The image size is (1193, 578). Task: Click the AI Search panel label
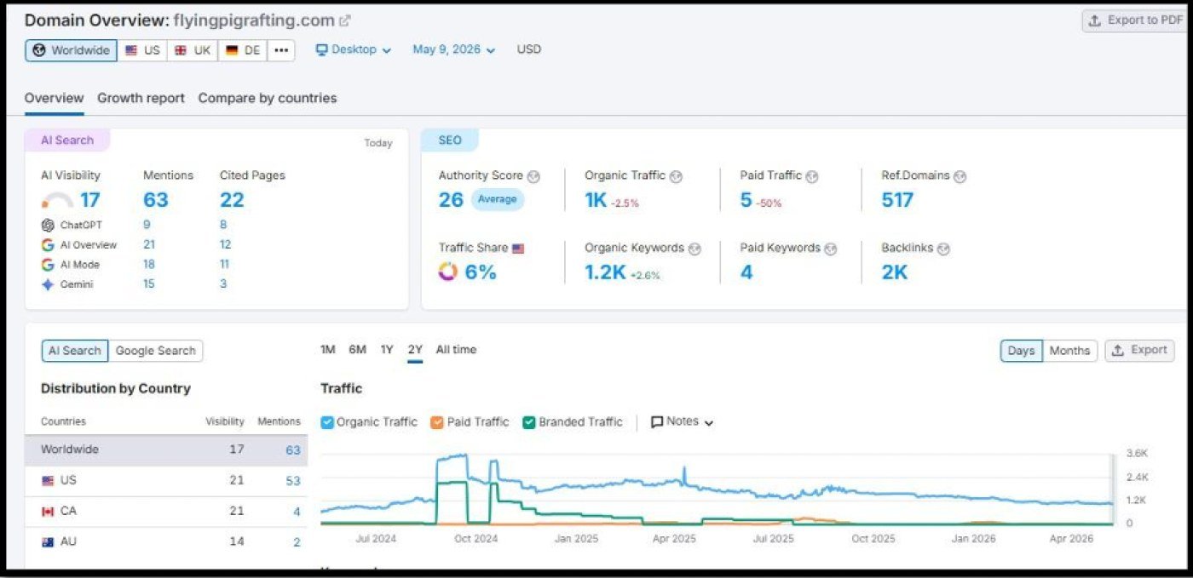click(x=67, y=140)
